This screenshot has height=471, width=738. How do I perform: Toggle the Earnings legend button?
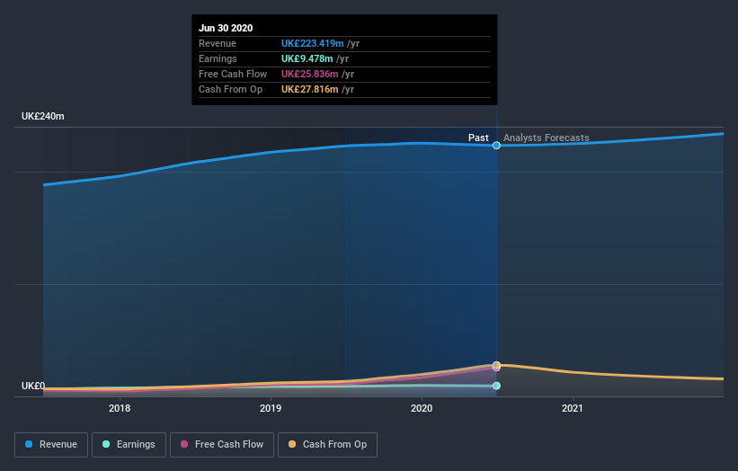point(129,445)
